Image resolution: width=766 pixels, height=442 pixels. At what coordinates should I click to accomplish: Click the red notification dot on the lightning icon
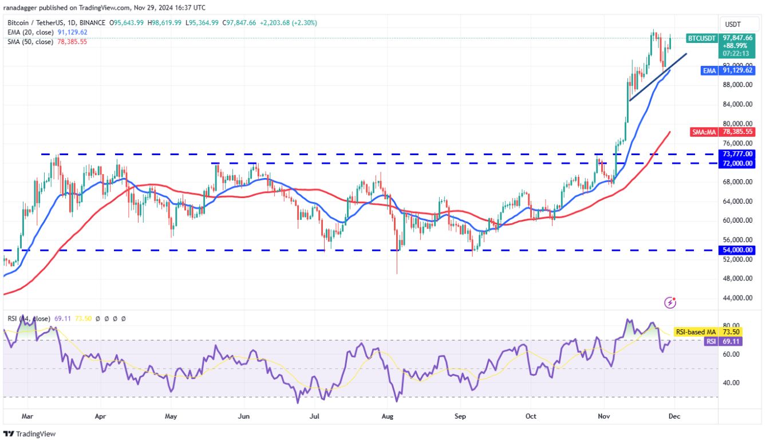coord(673,298)
